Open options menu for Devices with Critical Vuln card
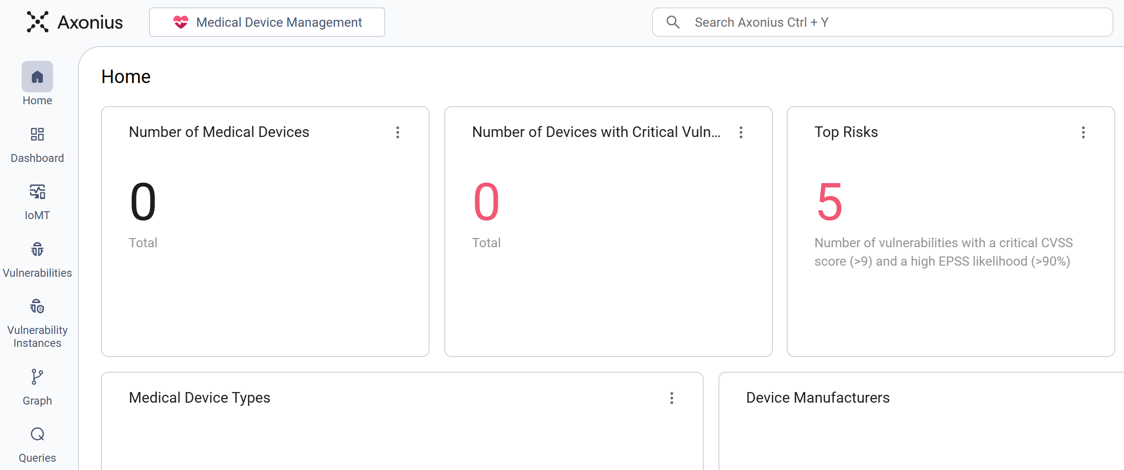This screenshot has height=470, width=1124. [741, 132]
